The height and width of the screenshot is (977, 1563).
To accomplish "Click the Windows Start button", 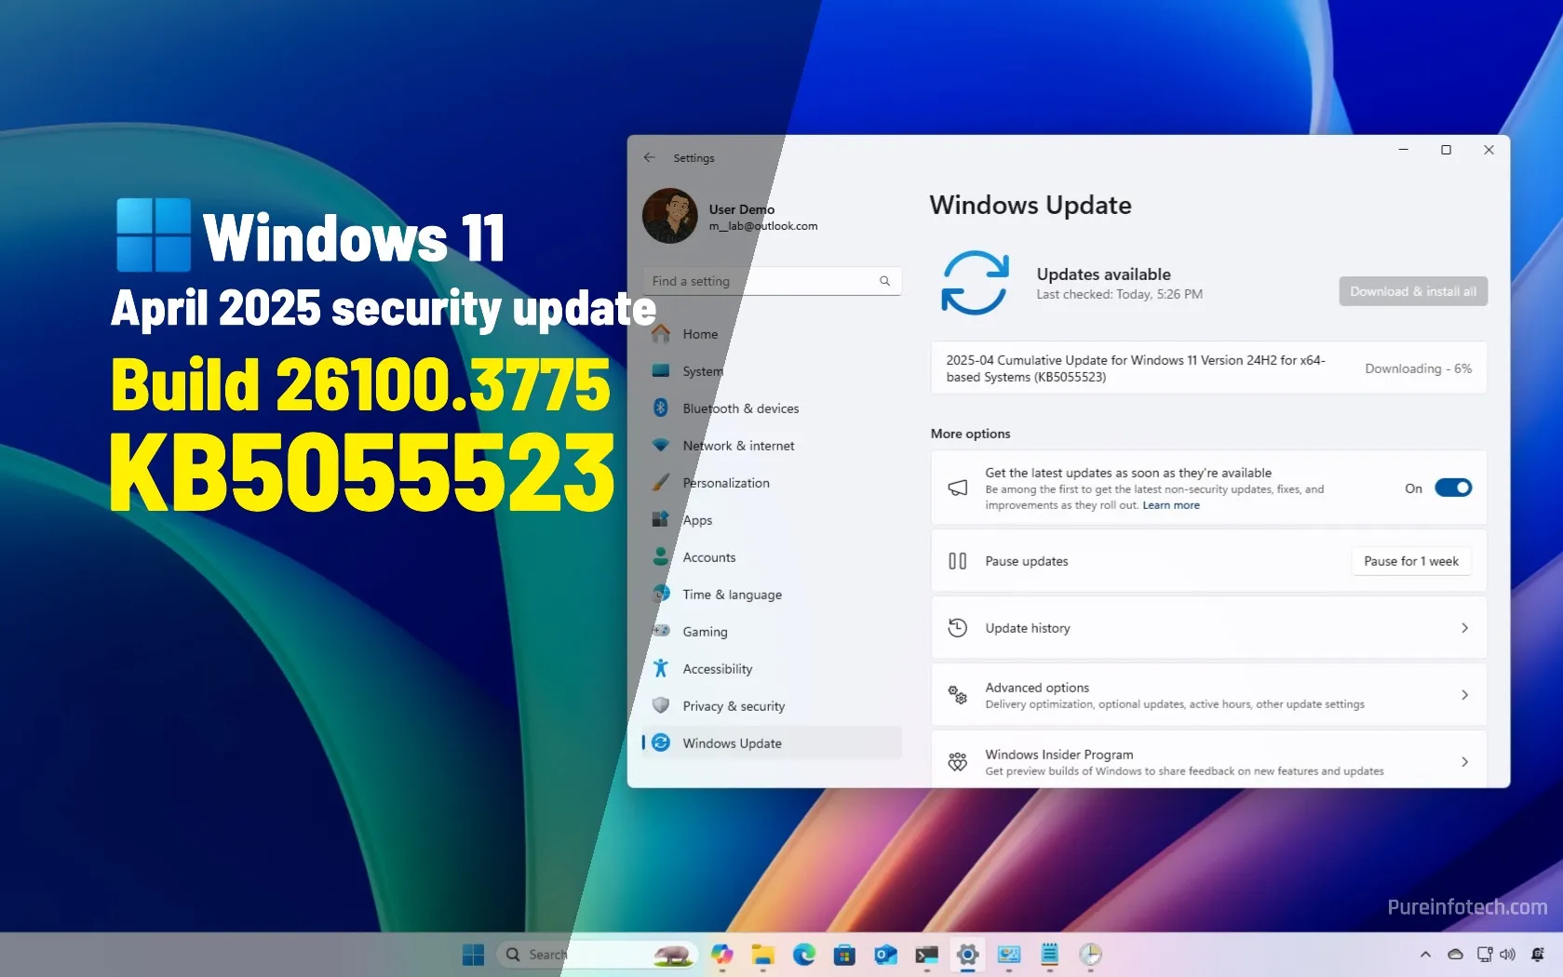I will coord(473,955).
